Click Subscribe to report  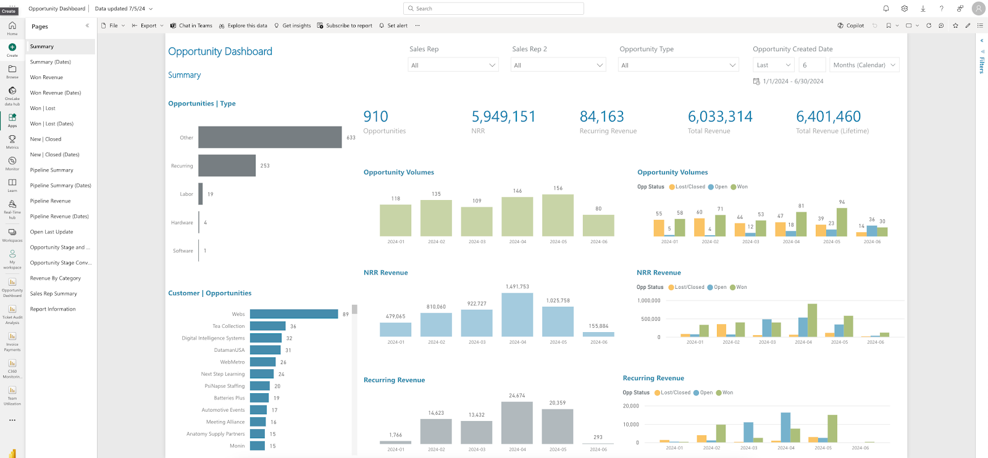pyautogui.click(x=345, y=25)
